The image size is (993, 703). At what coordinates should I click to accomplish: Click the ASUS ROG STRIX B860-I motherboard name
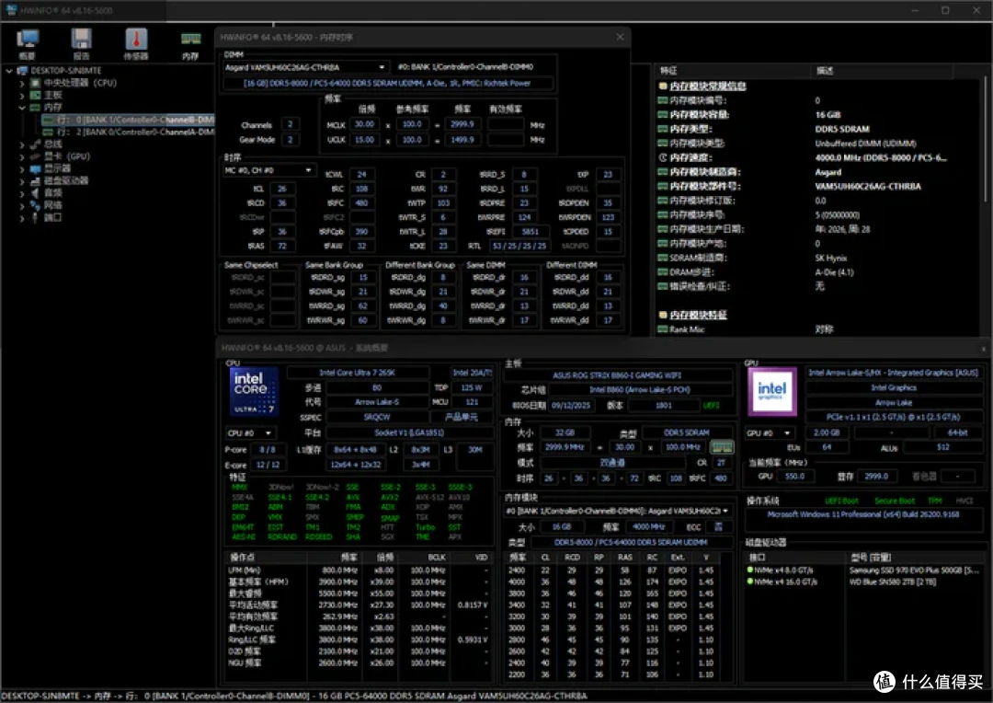[x=618, y=375]
